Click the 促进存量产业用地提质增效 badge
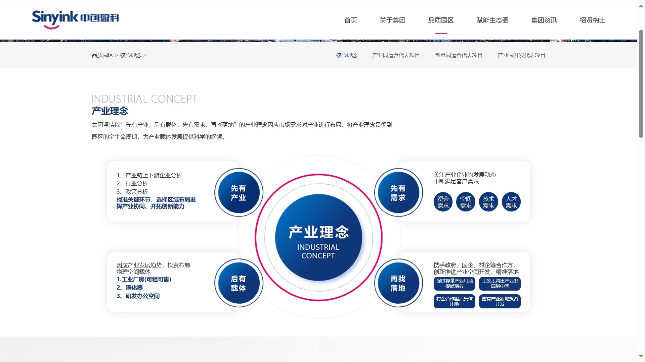This screenshot has height=362, width=645. point(455,284)
